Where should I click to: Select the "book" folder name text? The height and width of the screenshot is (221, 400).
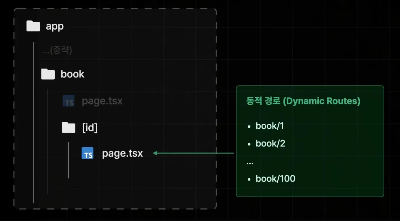tap(73, 74)
